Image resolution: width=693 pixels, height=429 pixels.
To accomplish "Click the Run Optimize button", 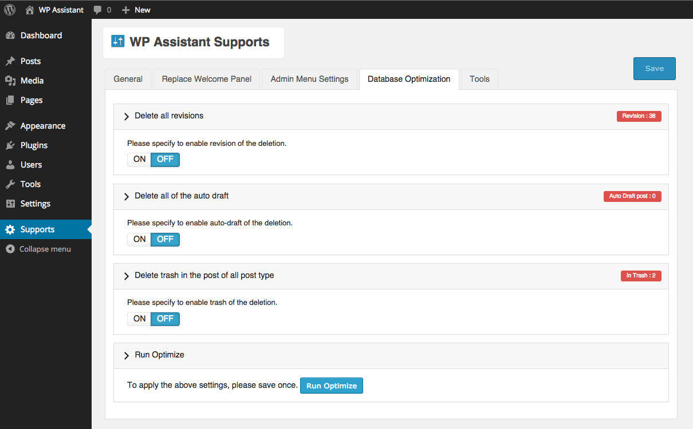I will click(332, 386).
